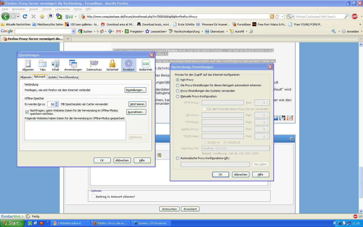Click the Google toolbar blue plus icon
The width and height of the screenshot is (363, 227).
110,31
